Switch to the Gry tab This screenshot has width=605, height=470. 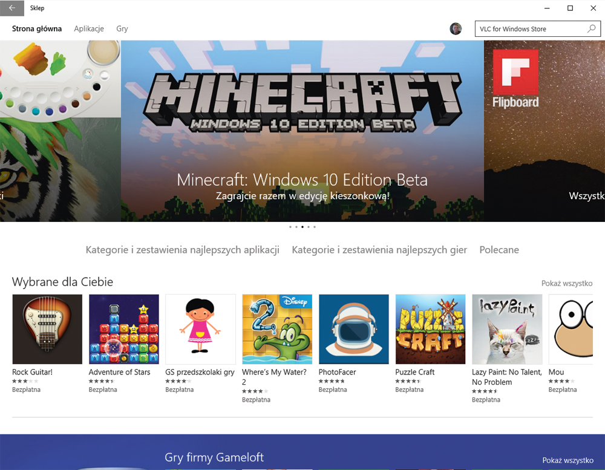coord(122,28)
